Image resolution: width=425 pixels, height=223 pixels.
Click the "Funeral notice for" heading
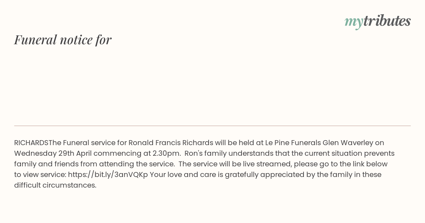pos(63,40)
